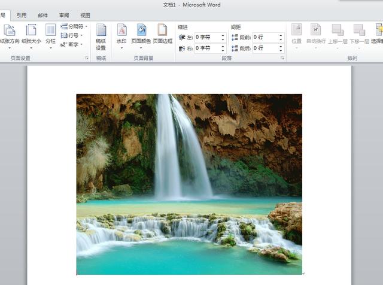Decrease 段后 spacing with down arrow

pos(281,51)
